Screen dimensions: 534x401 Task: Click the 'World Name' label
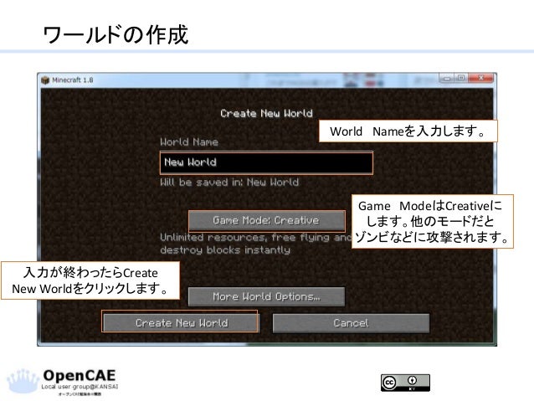(x=189, y=141)
